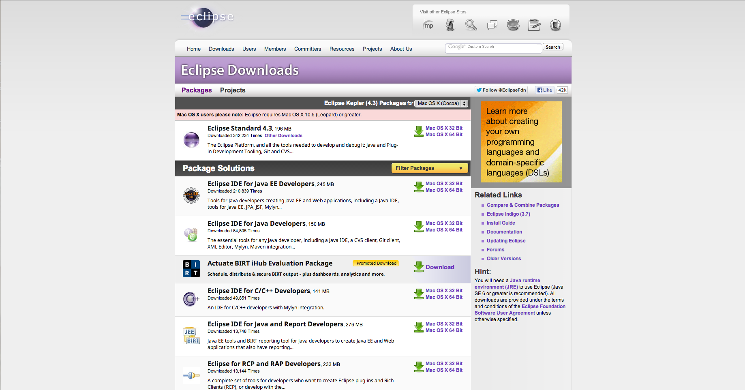Image resolution: width=745 pixels, height=390 pixels.
Task: Open the Install Guide link
Action: [x=501, y=223]
